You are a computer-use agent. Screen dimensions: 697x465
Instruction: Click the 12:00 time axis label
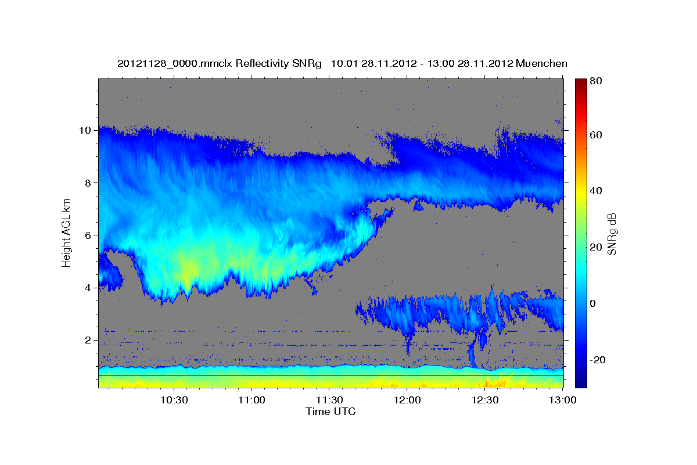coord(407,400)
